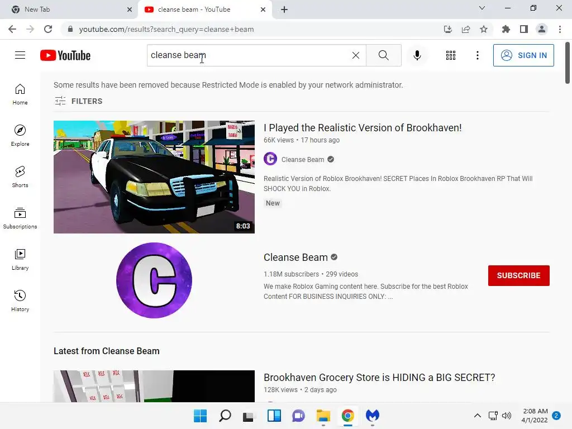Open File Explorer from the taskbar
572x429 pixels.
tap(323, 416)
